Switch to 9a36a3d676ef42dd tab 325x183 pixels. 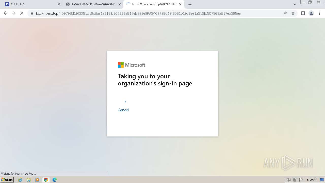click(x=93, y=4)
